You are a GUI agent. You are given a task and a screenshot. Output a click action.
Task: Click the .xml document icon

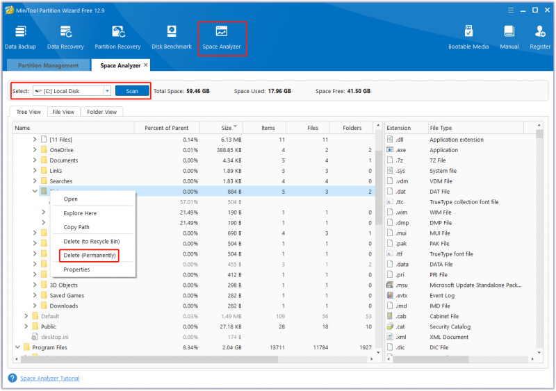(390, 337)
